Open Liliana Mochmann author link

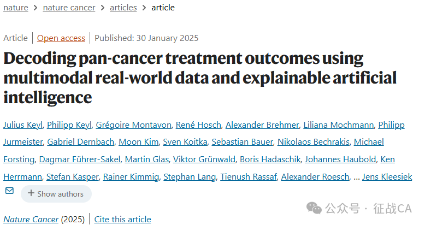point(339,125)
